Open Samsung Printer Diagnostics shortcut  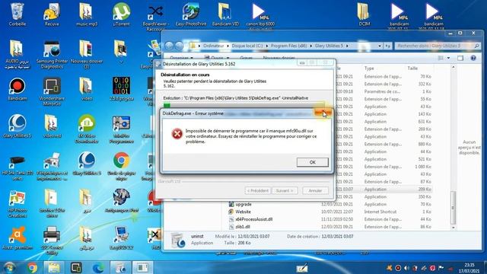point(52,55)
